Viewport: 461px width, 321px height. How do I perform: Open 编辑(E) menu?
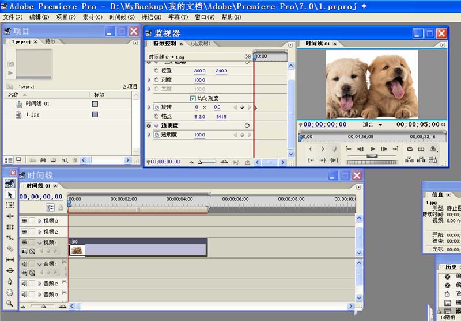(39, 17)
